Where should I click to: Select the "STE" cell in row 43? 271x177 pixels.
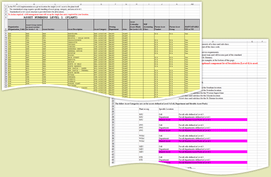pyautogui.click(x=141, y=157)
